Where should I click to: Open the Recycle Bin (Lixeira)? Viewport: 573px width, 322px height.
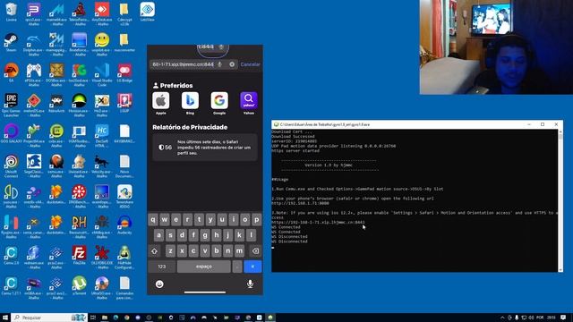[x=11, y=12]
